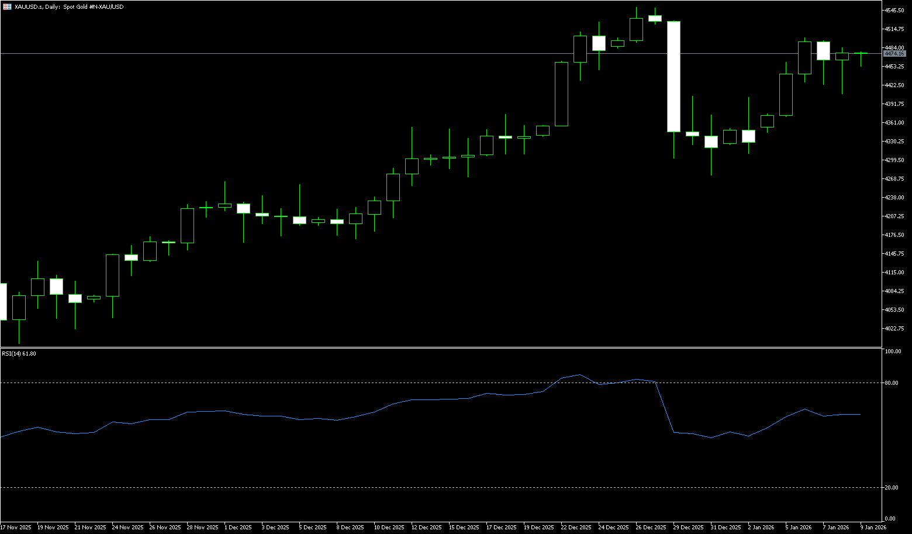The height and width of the screenshot is (534, 912).
Task: Select the candle on 12 Dec 2025
Action: click(412, 166)
